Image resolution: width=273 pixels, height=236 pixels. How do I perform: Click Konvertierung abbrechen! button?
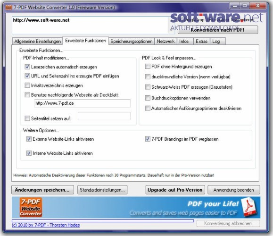(x=228, y=223)
